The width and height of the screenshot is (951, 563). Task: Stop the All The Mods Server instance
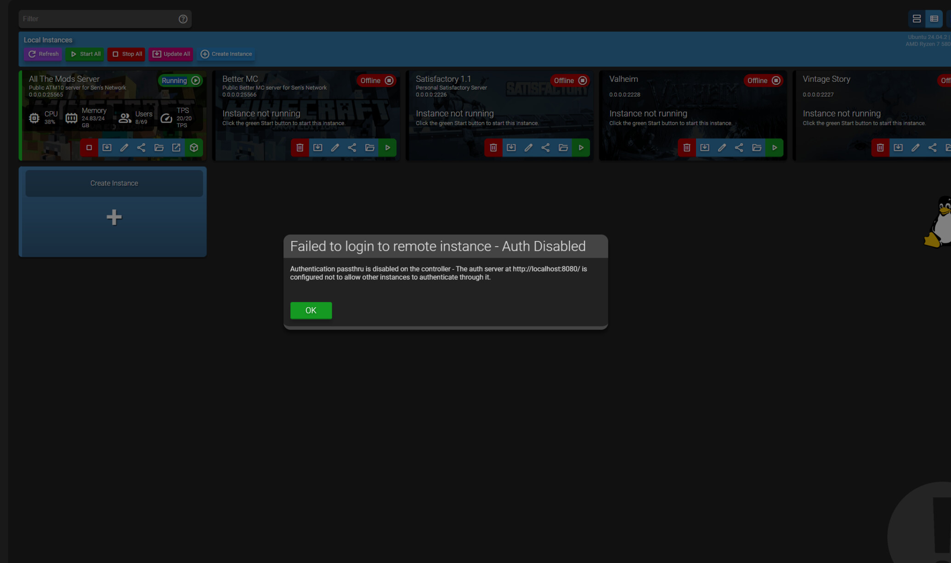pyautogui.click(x=89, y=148)
